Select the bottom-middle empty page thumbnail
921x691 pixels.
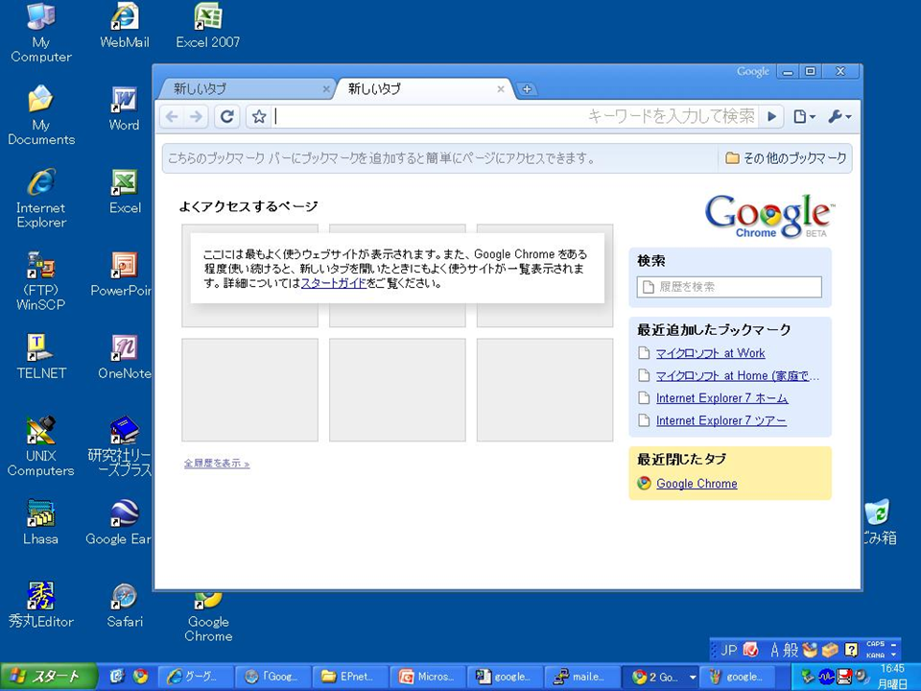click(397, 390)
